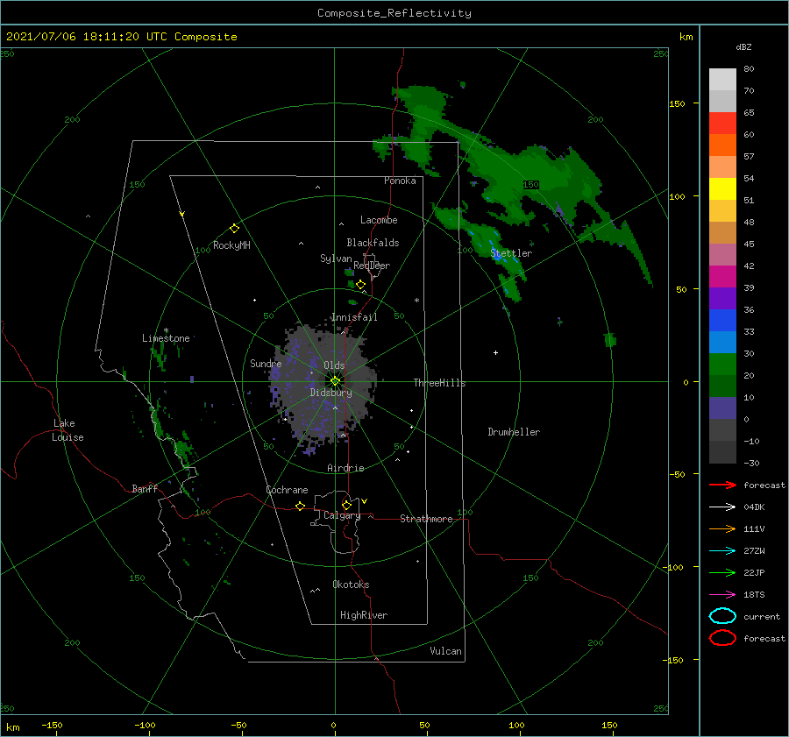Click the red 65 dBZ color swatch
The width and height of the screenshot is (789, 737).
click(722, 124)
